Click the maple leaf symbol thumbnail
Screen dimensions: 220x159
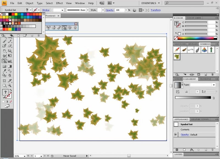(x=177, y=57)
